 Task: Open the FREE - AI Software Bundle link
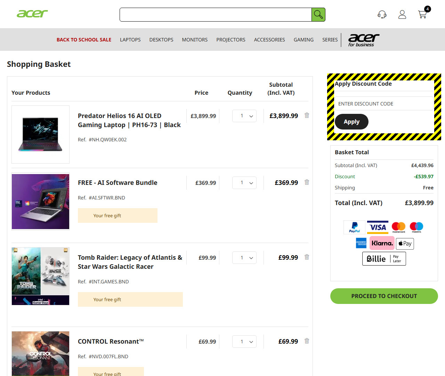(x=118, y=183)
